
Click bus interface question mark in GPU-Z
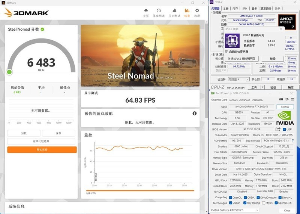293,141
